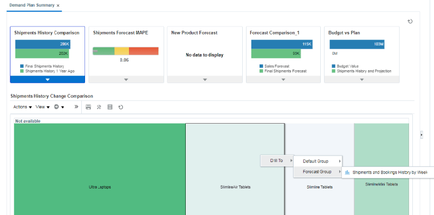434x215 pixels.
Task: Click the toolbar refresh icon
Action: (x=121, y=107)
